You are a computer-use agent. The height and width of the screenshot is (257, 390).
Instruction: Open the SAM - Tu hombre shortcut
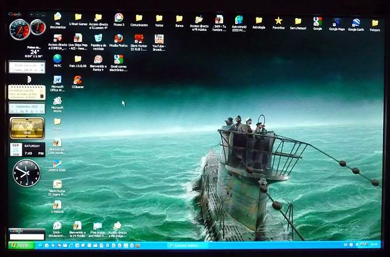pyautogui.click(x=219, y=23)
